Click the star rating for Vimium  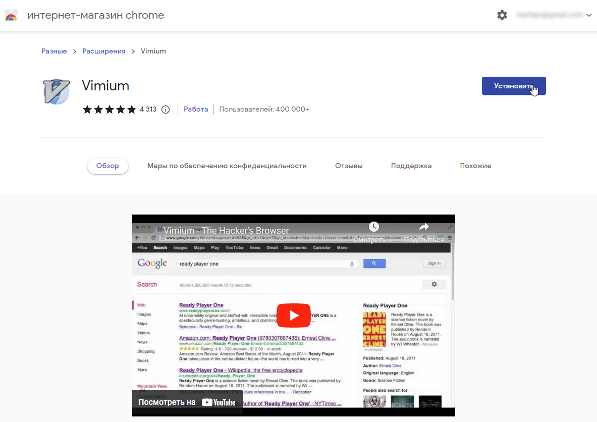(x=110, y=110)
